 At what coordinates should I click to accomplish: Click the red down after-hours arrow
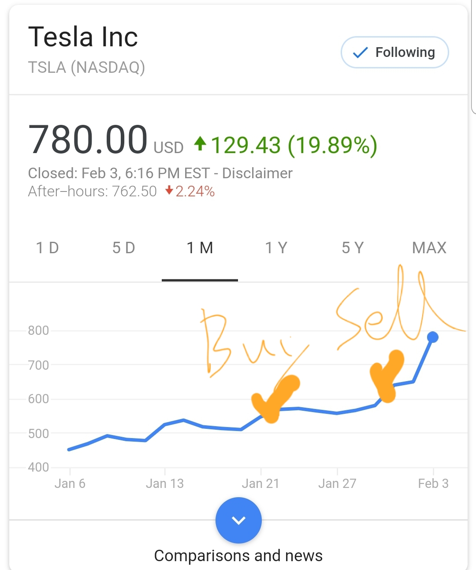(x=169, y=191)
